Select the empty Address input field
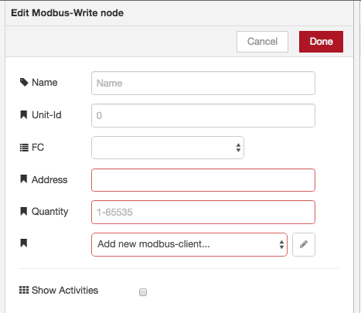361x313 pixels. 203,180
